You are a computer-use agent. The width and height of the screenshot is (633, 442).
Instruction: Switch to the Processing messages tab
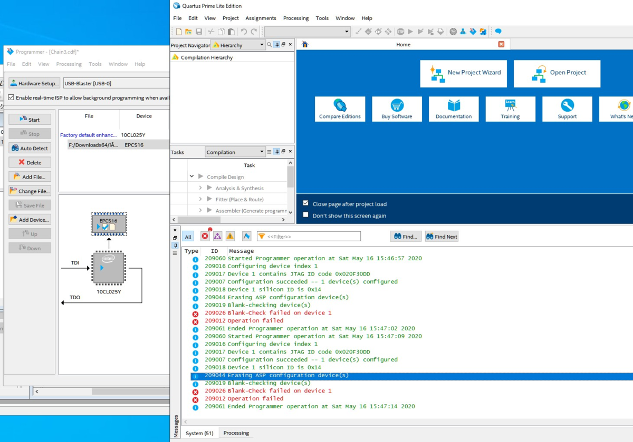coord(236,433)
